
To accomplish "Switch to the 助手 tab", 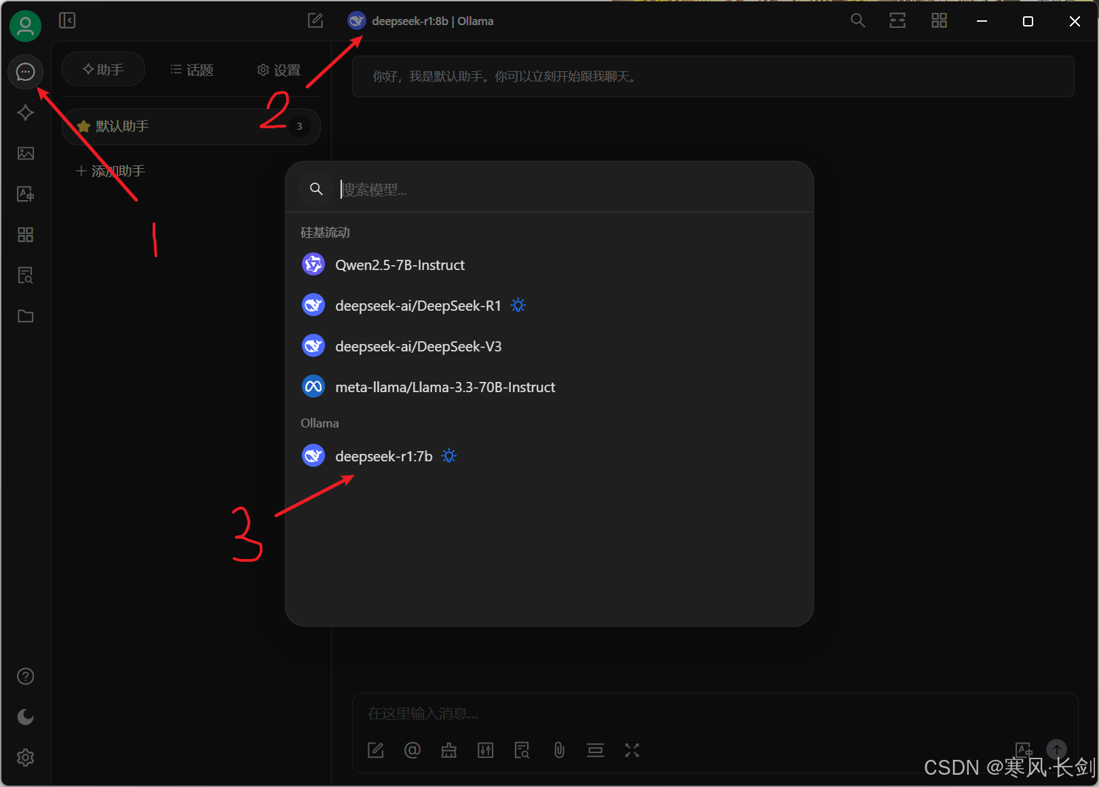I will pos(103,69).
